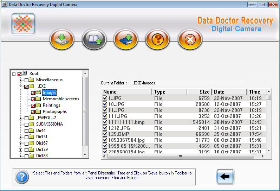Viewport: 280px width, 191px height.
Task: Uncheck the Images folder checkbox
Action: pyautogui.click(x=33, y=93)
